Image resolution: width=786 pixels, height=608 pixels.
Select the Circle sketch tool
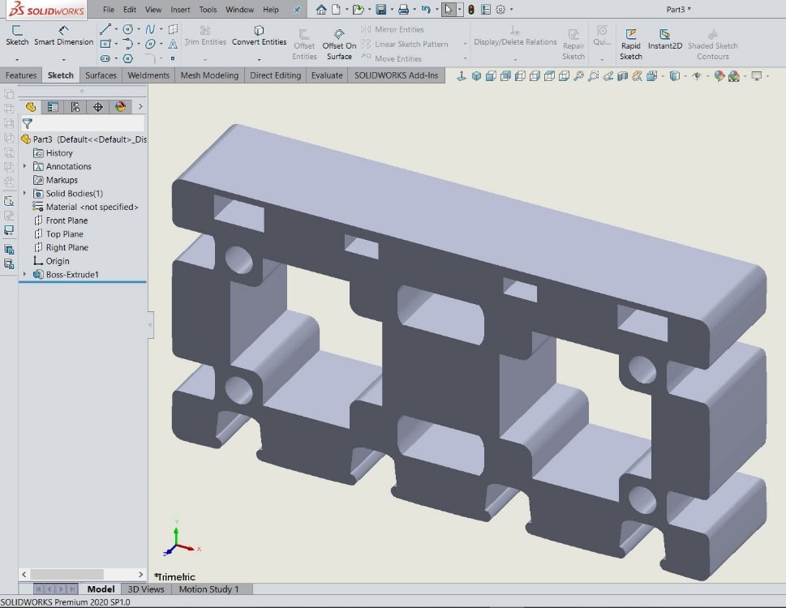(128, 29)
